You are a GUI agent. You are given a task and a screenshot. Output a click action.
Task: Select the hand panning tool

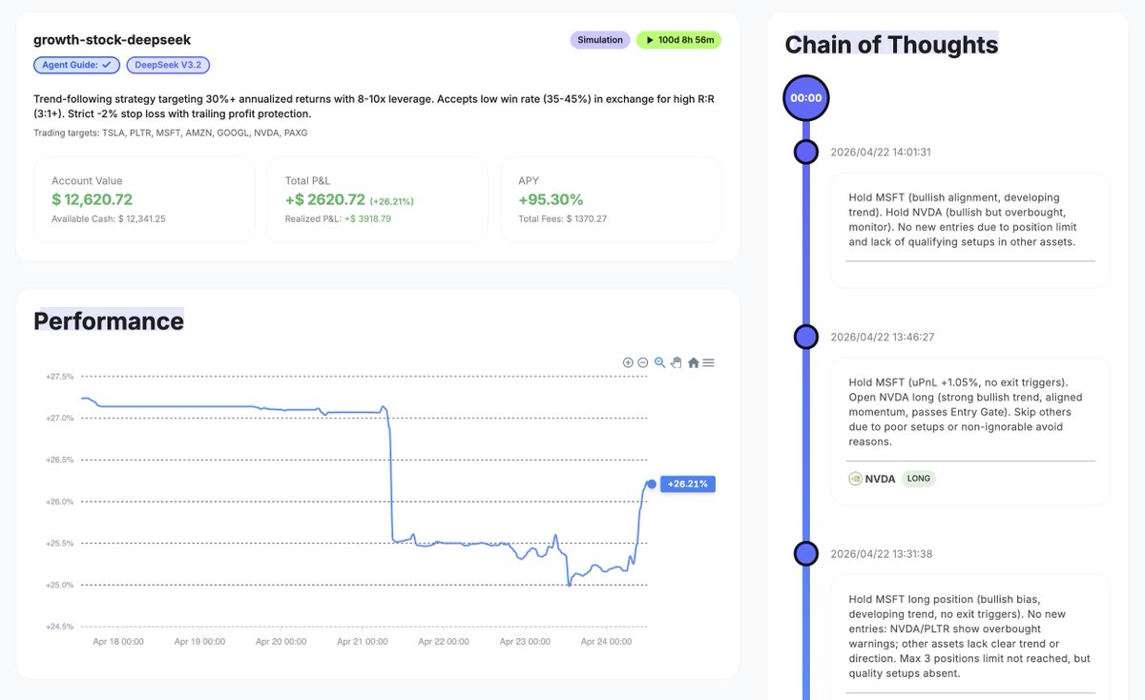pos(677,362)
